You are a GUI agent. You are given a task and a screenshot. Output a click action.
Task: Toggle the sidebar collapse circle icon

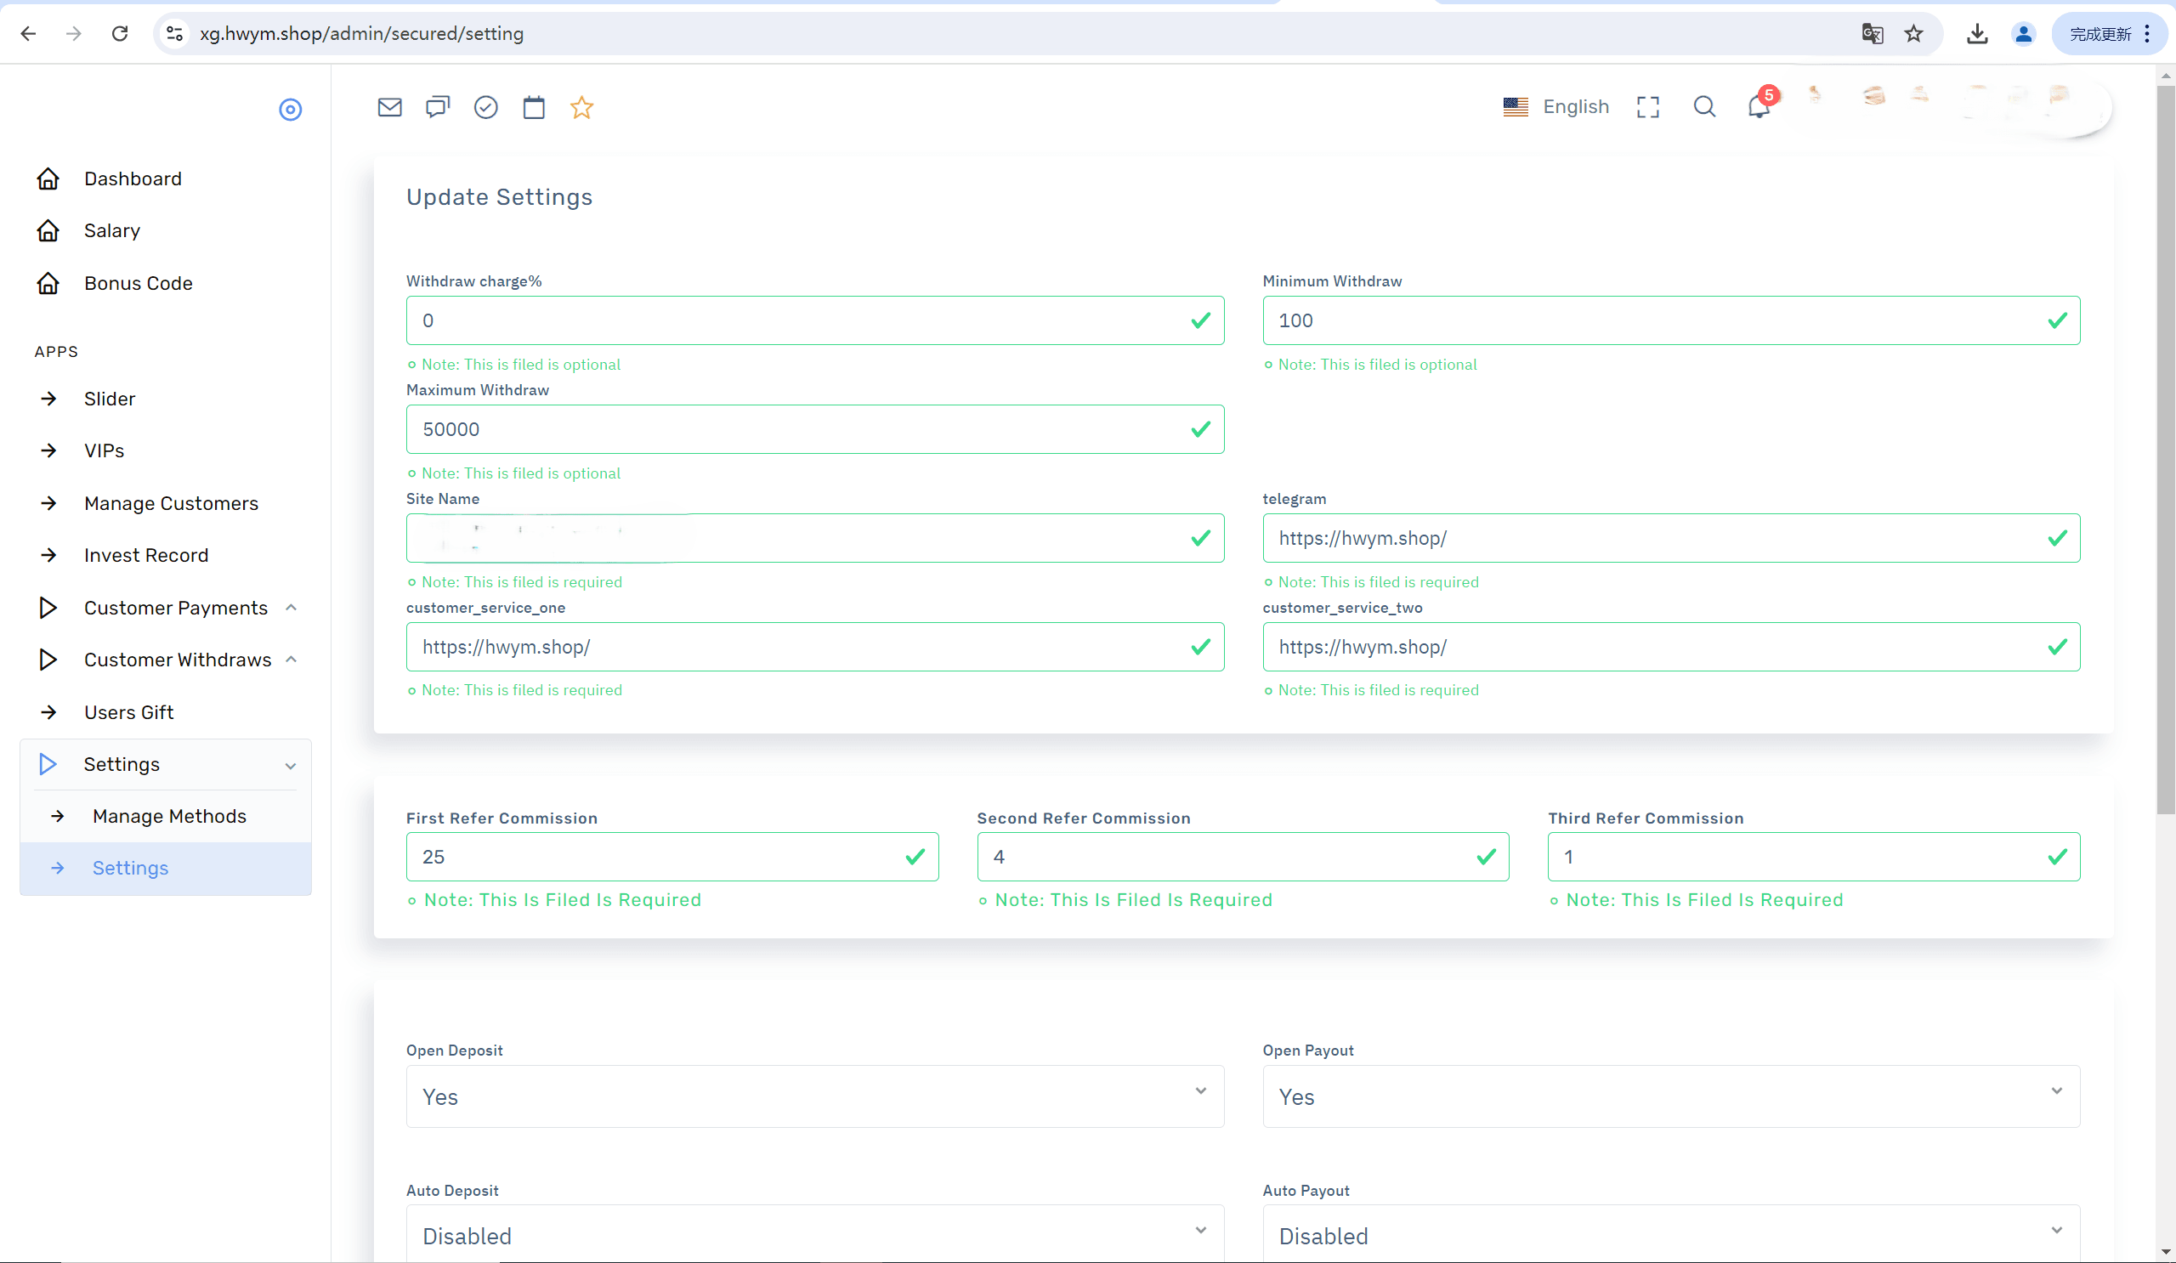click(x=290, y=110)
